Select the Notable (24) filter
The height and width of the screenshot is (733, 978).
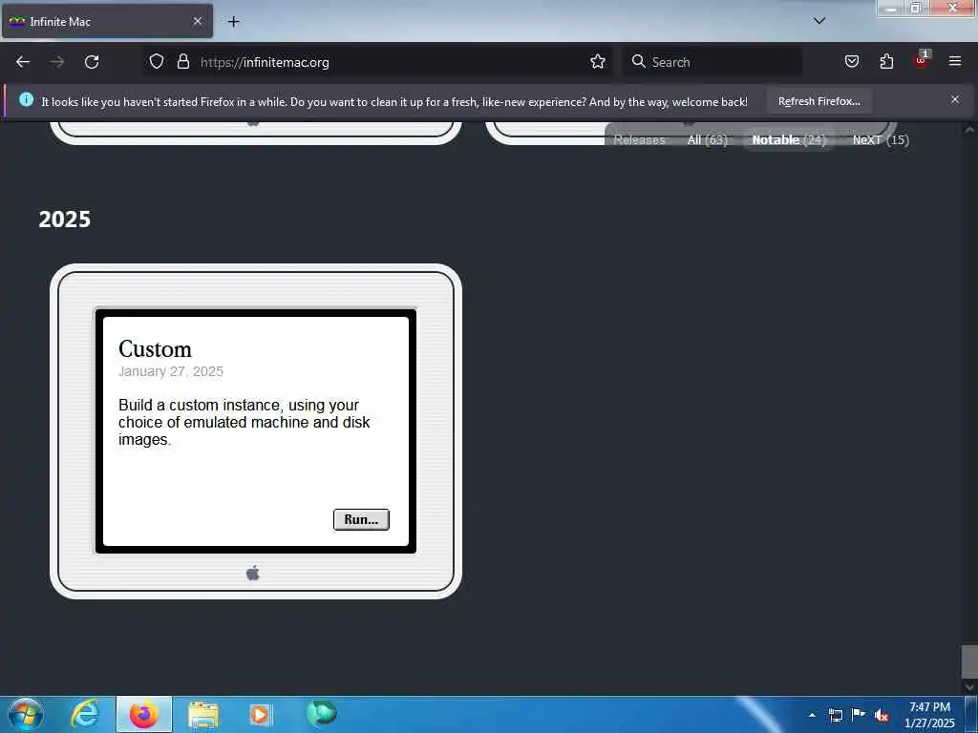coord(788,139)
